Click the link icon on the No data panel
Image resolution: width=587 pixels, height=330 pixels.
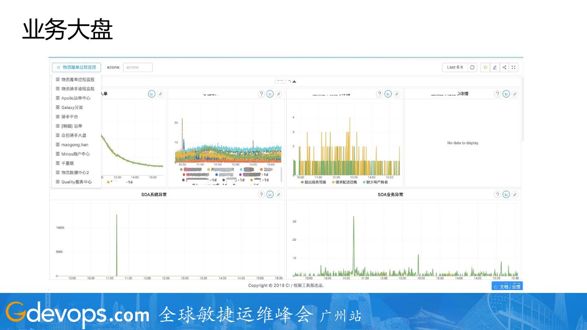coord(515,94)
